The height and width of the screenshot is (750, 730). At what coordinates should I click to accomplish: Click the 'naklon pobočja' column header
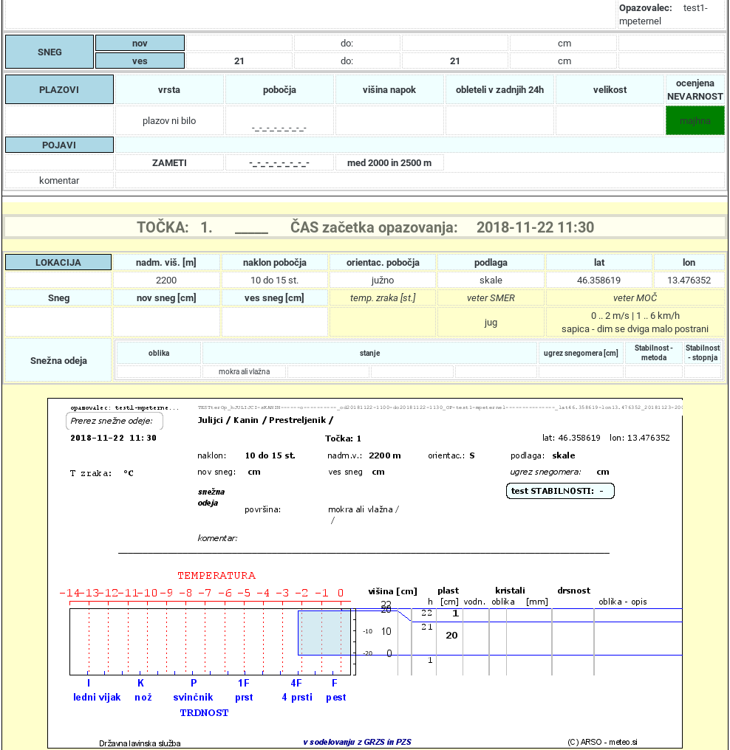274,262
